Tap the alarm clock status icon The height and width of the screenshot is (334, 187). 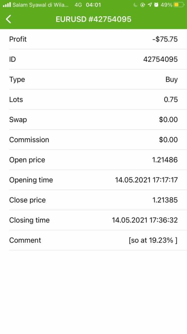click(156, 5)
